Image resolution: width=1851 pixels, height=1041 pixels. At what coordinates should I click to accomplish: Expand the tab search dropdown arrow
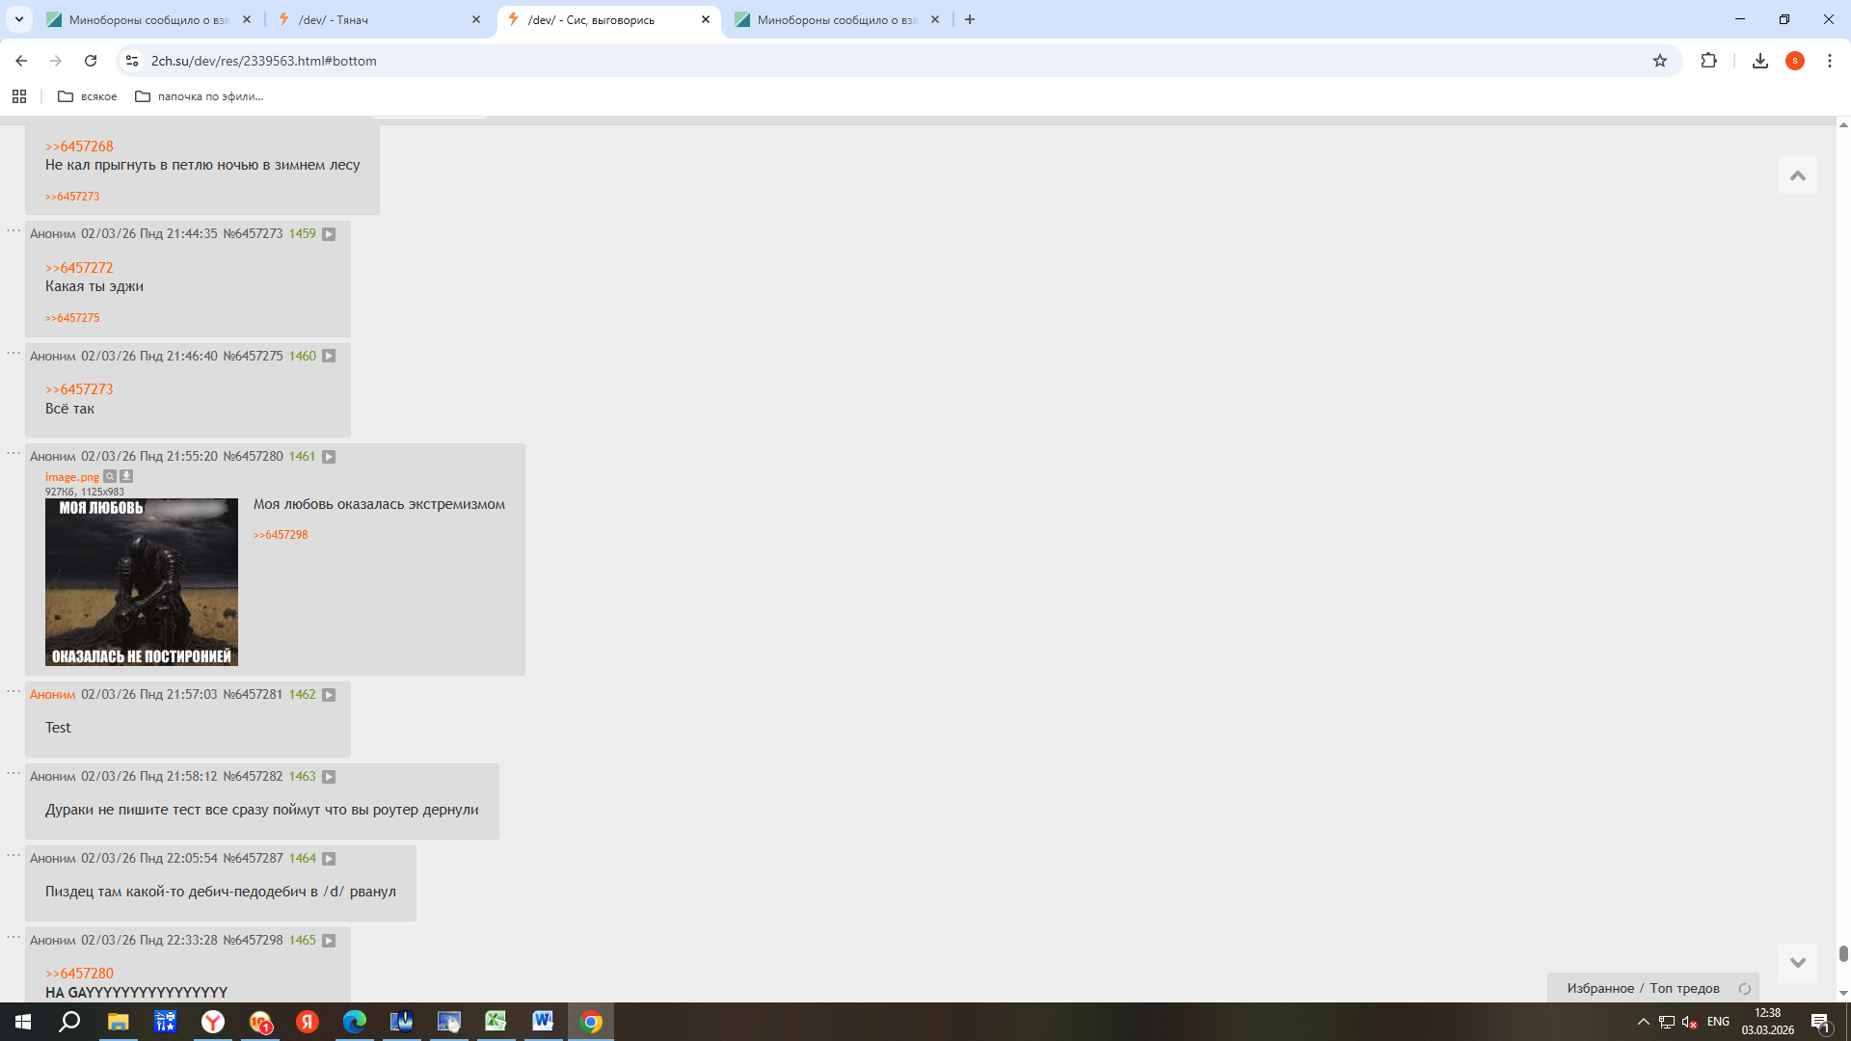tap(18, 19)
